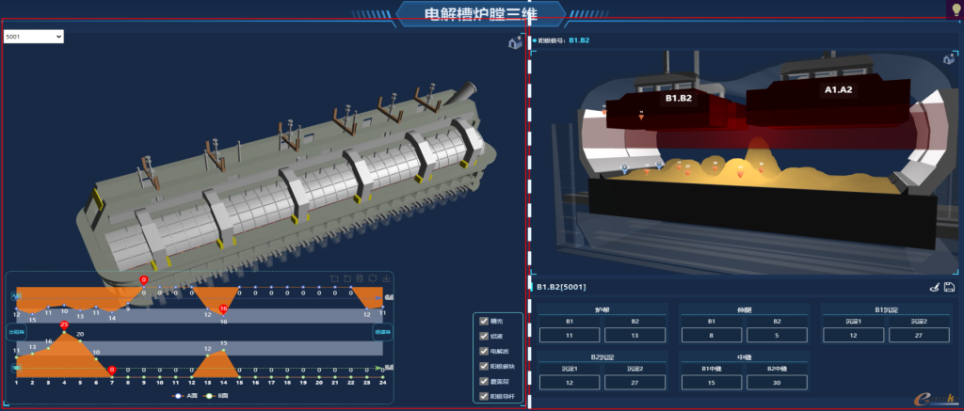Click home view icon above left 3D model
964x411 pixels.
click(515, 42)
